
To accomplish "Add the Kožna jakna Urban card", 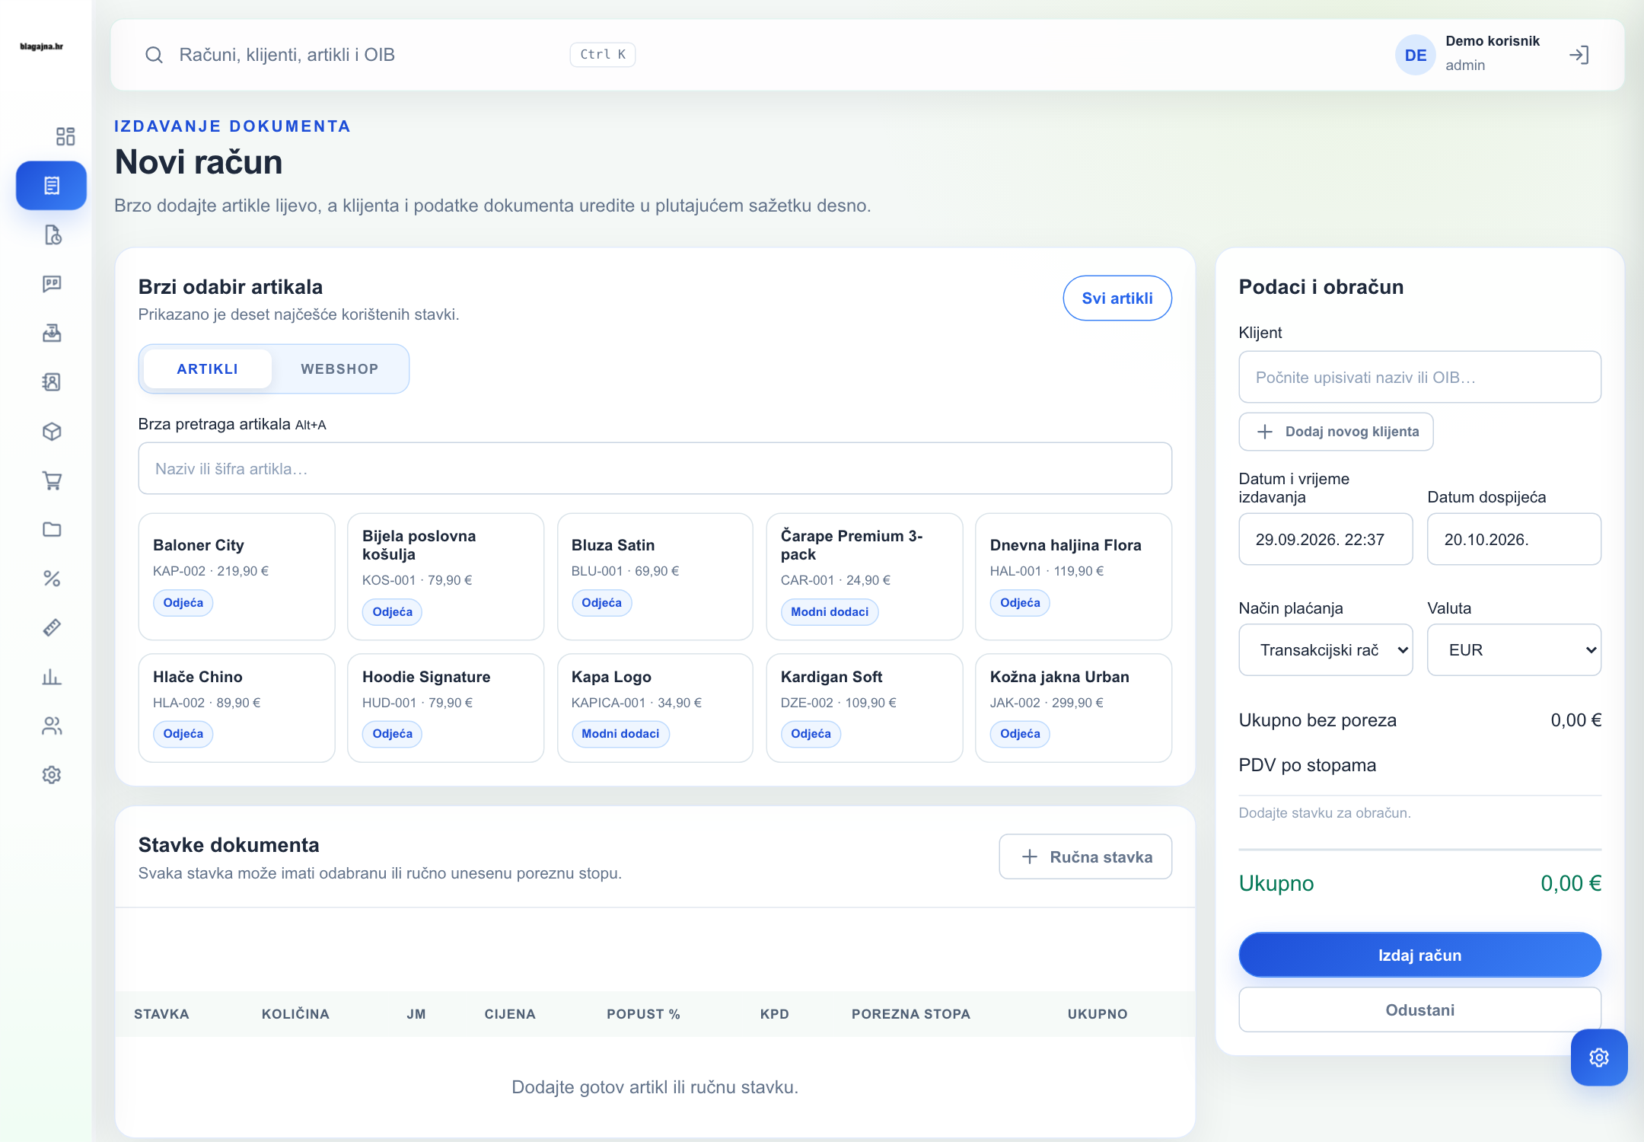I will pos(1073,708).
